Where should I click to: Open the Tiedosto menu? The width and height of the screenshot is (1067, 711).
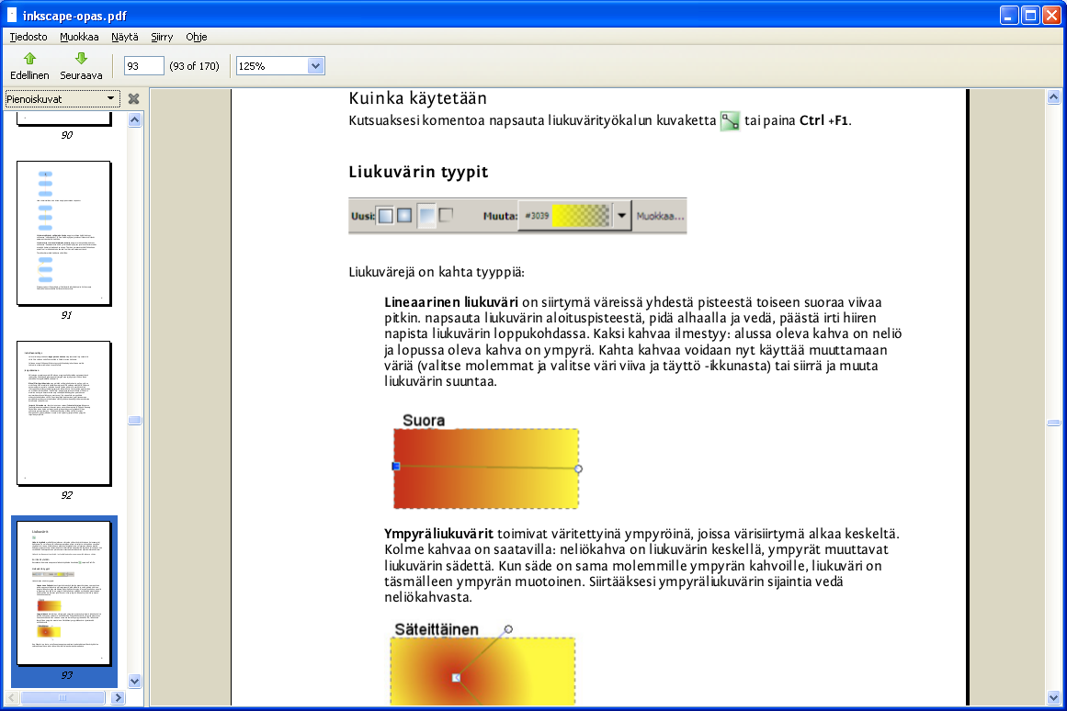[x=28, y=37]
